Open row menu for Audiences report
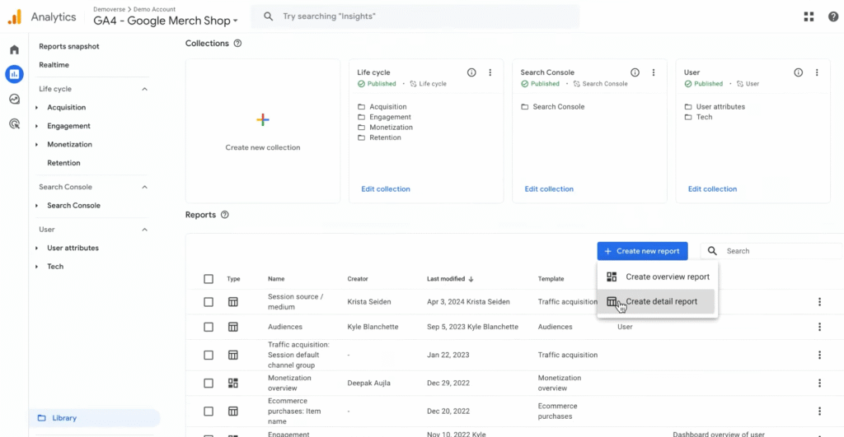This screenshot has height=437, width=844. click(819, 327)
